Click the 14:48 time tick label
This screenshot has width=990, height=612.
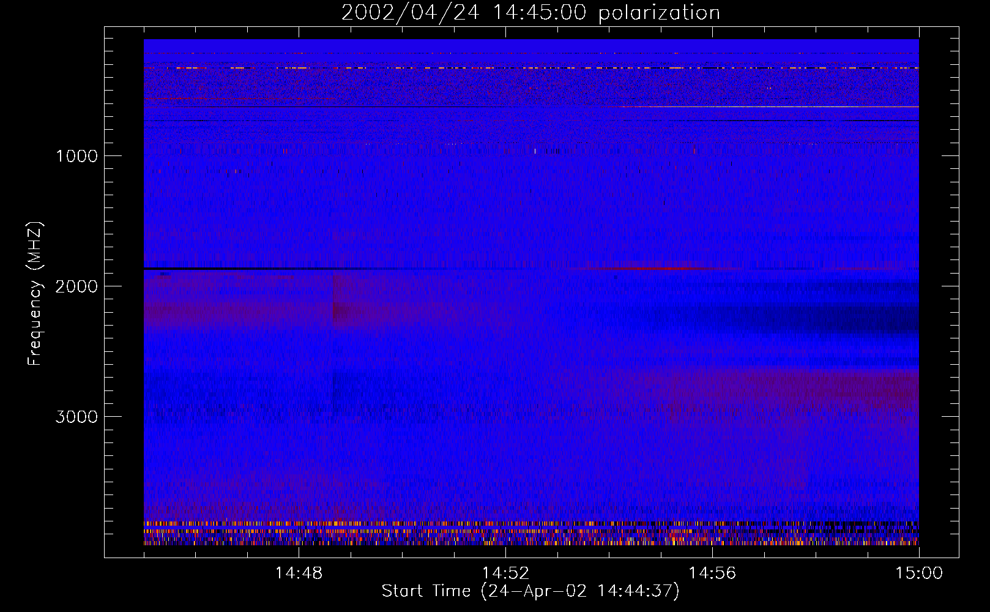[x=299, y=573]
